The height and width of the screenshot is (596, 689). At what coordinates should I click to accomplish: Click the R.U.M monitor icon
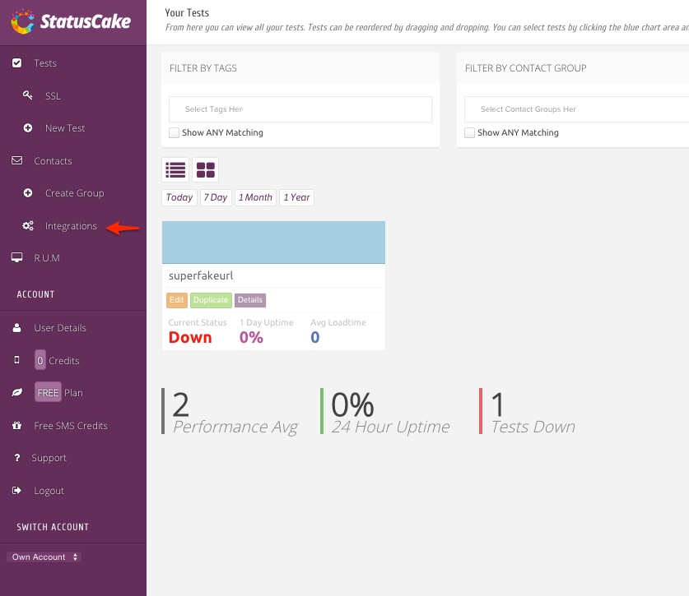click(x=17, y=258)
